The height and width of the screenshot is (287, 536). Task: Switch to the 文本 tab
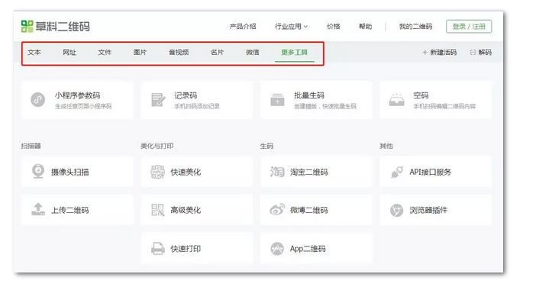(x=34, y=52)
